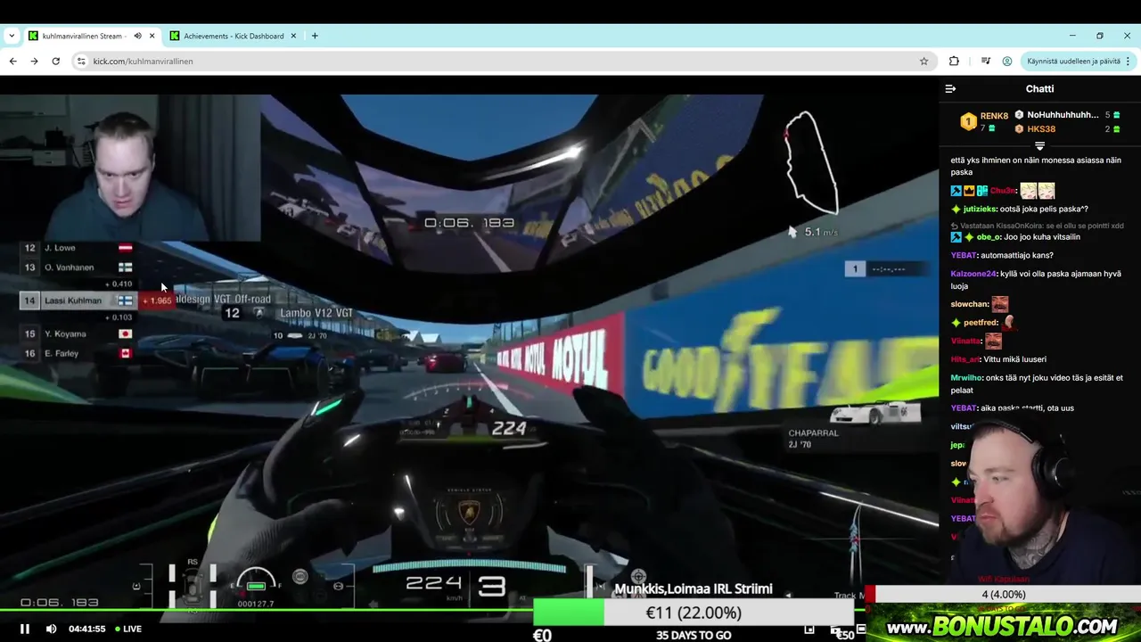This screenshot has width=1141, height=642.
Task: Click the E. Farley standings row
Action: coord(79,354)
